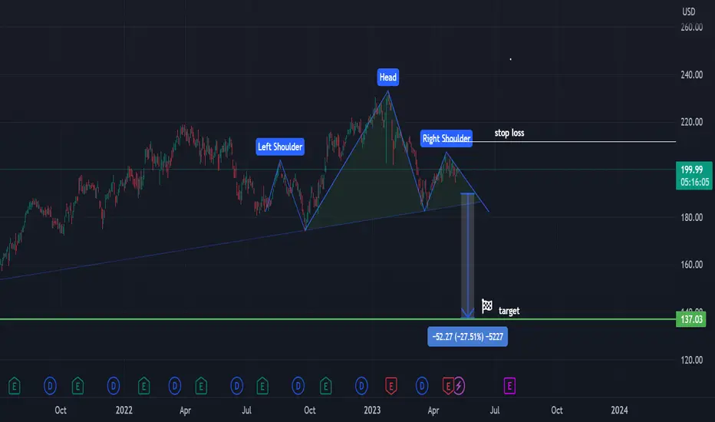Click the target text annotation
Image resolution: width=715 pixels, height=422 pixels.
click(x=509, y=311)
